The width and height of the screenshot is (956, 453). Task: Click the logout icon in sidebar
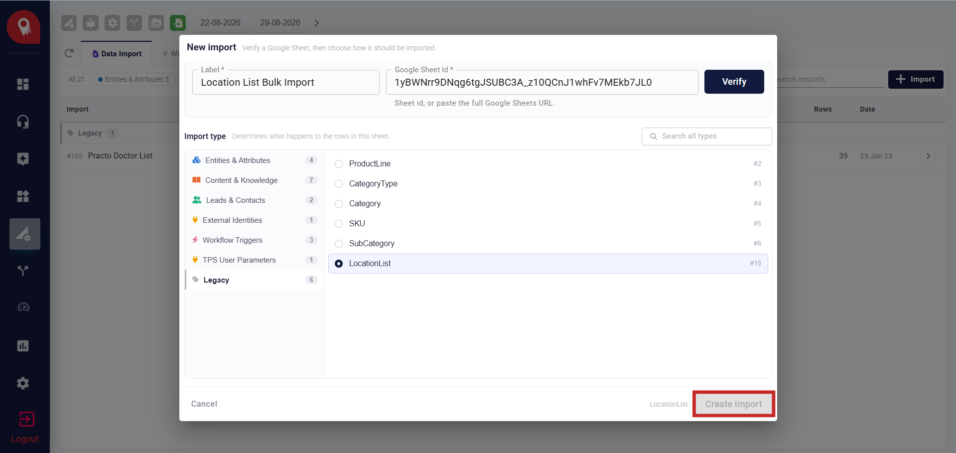(25, 419)
